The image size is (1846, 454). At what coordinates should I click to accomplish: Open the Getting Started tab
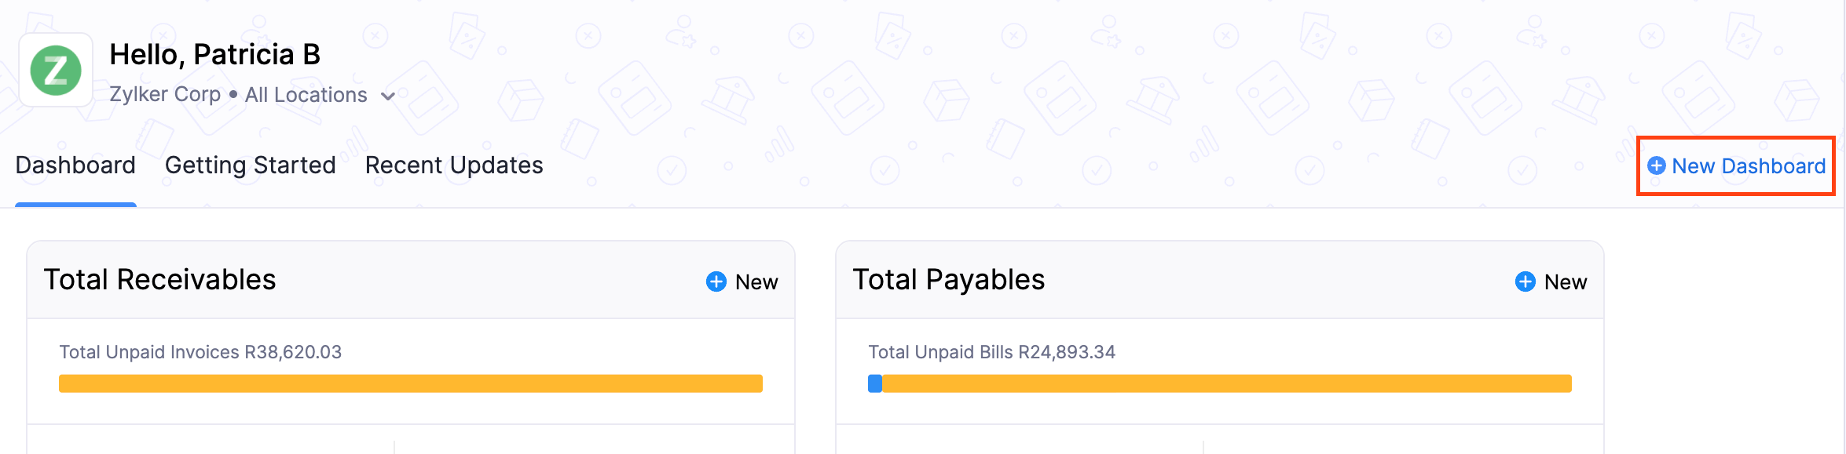(x=250, y=165)
